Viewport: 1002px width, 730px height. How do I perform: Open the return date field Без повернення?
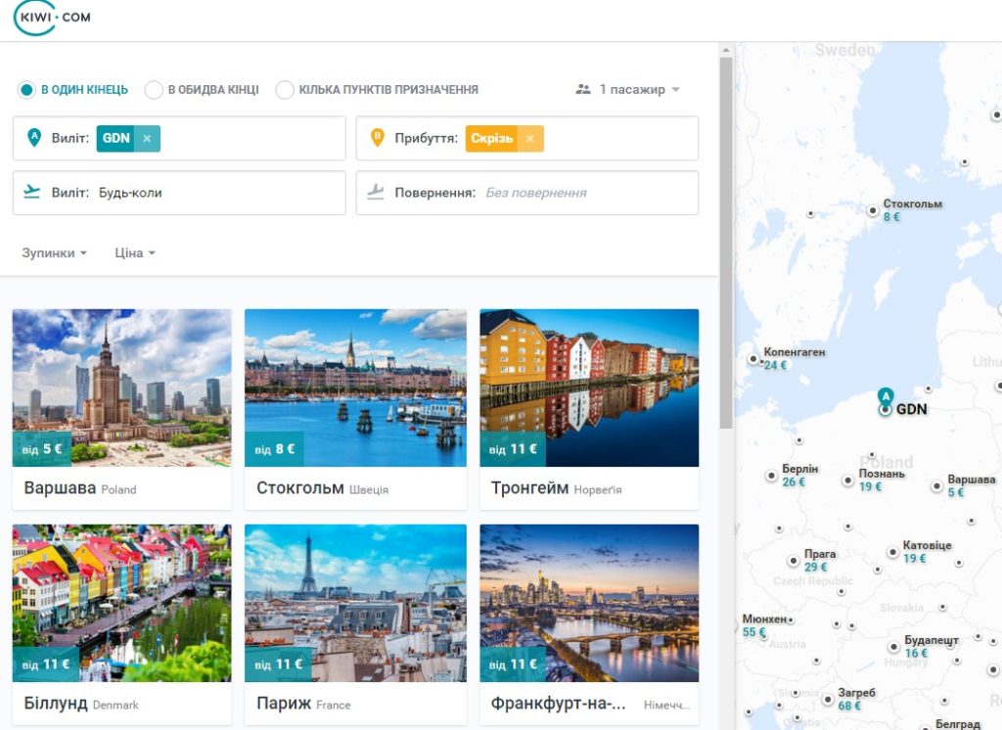(527, 193)
